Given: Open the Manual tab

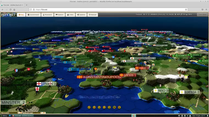Looking at the screenshot, I should [92, 15].
